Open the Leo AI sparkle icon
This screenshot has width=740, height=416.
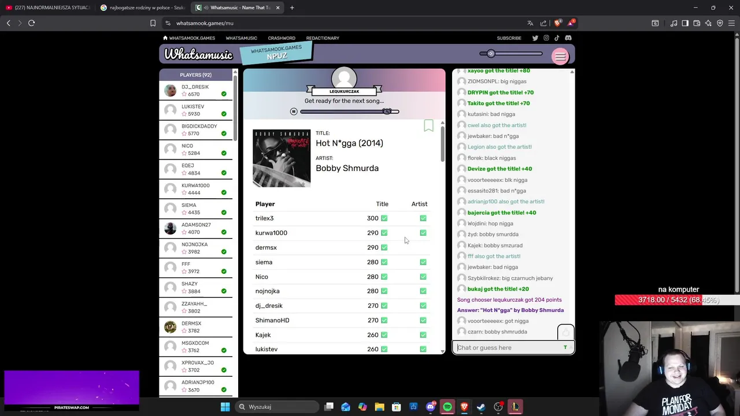(708, 23)
